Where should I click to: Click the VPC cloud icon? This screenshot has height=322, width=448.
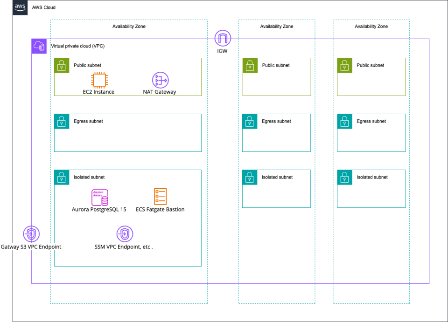(x=39, y=46)
